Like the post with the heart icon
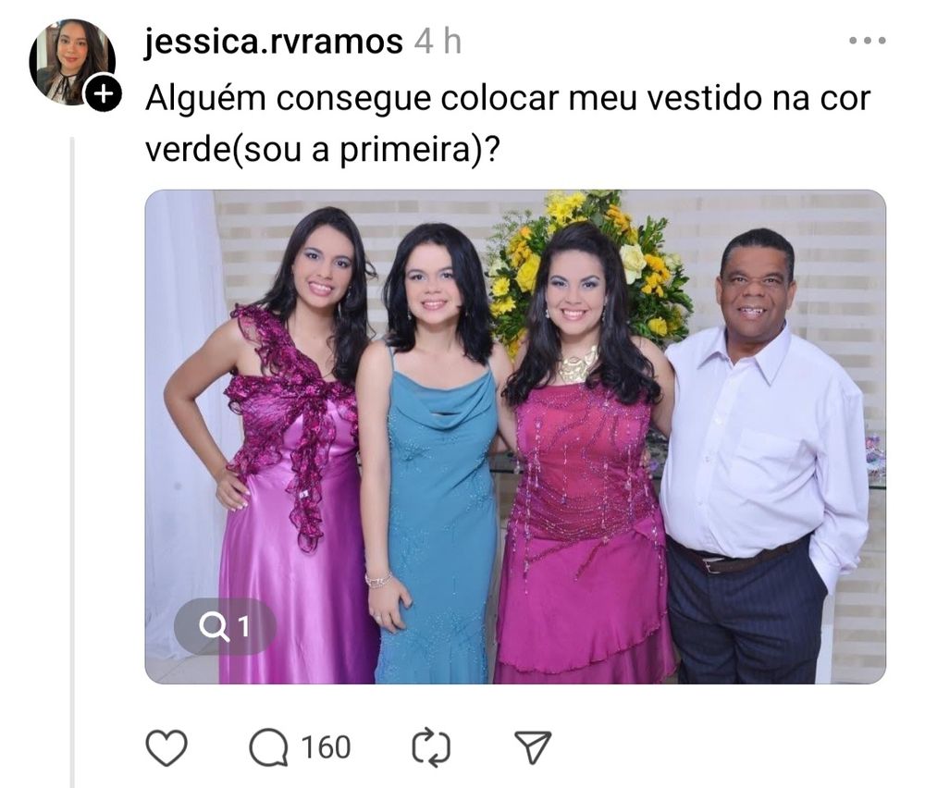The image size is (925, 788). click(166, 746)
